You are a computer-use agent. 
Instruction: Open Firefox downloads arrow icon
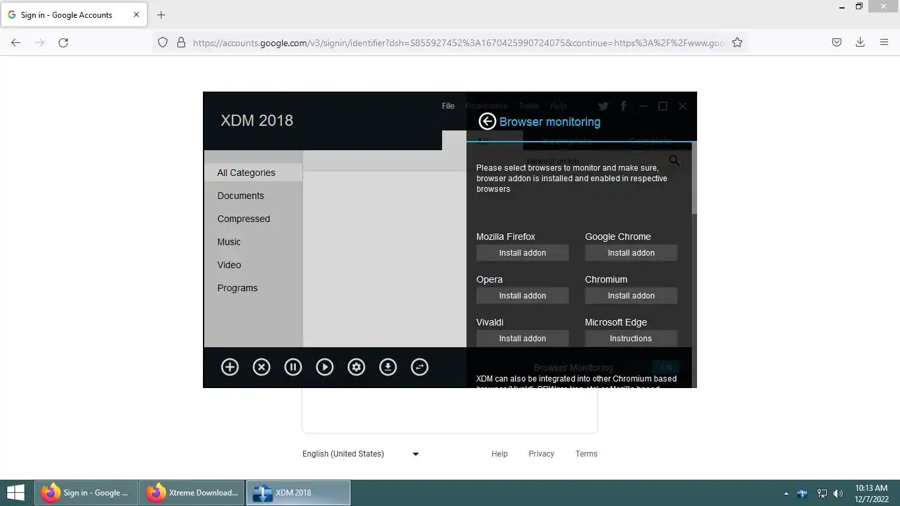click(860, 42)
